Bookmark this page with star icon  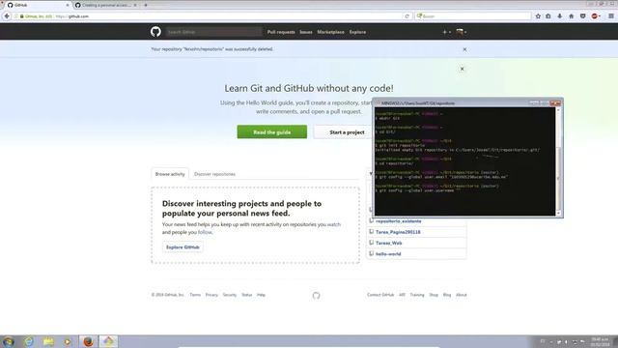[538, 16]
